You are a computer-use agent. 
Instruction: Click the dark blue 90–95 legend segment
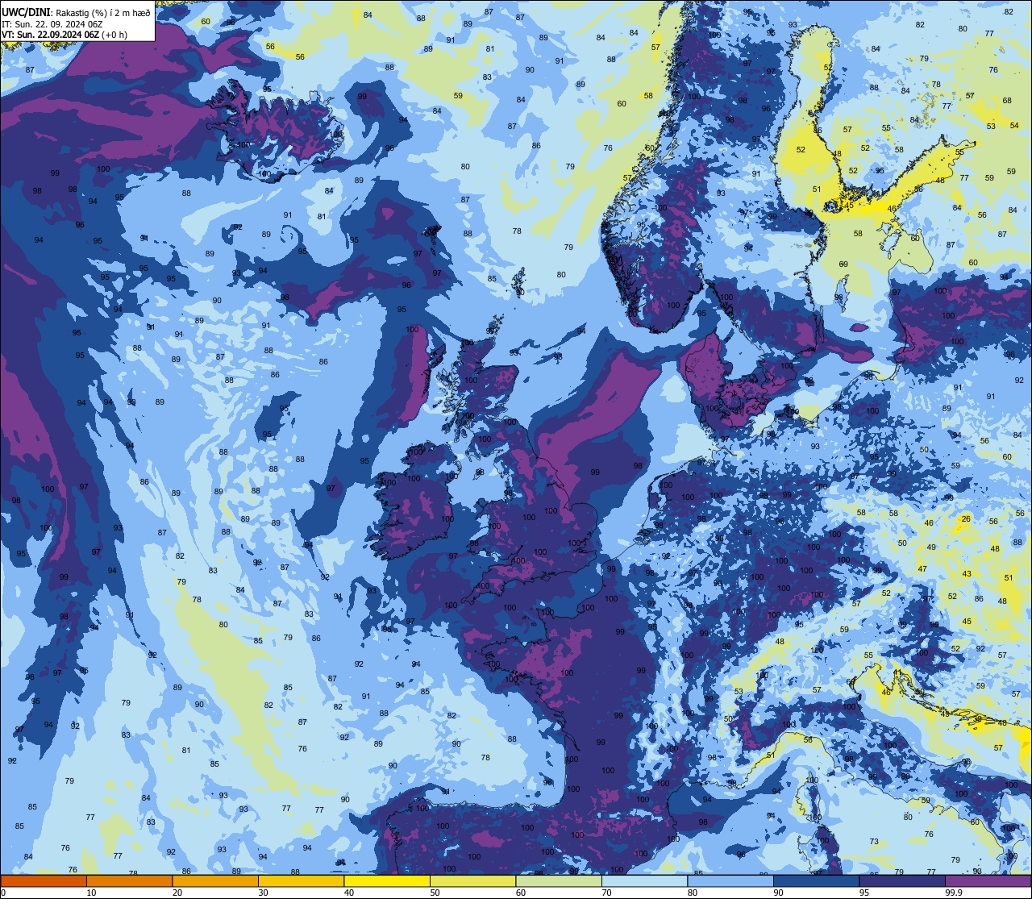click(x=816, y=881)
